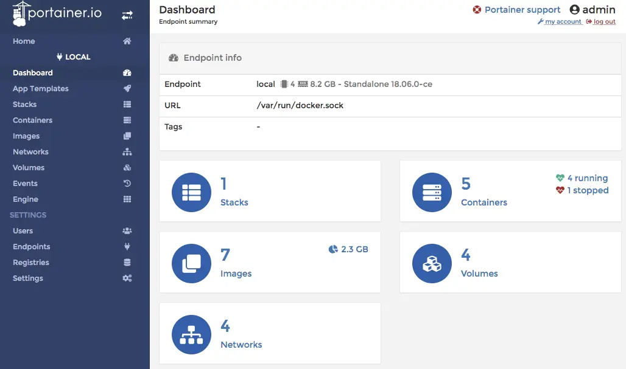This screenshot has height=369, width=626.
Task: Click the Dashboard gauge icon in sidebar
Action: pyautogui.click(x=127, y=72)
